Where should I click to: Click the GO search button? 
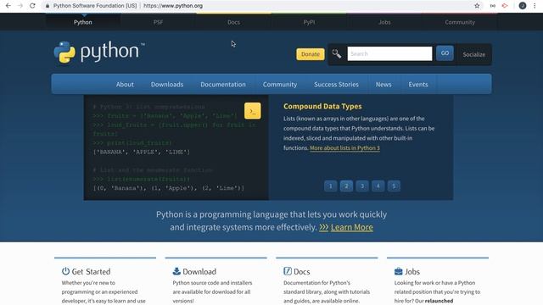[x=445, y=53]
